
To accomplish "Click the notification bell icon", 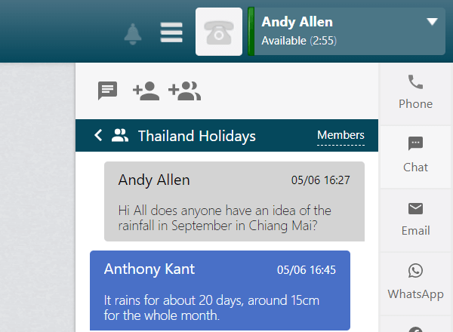I will click(x=133, y=34).
